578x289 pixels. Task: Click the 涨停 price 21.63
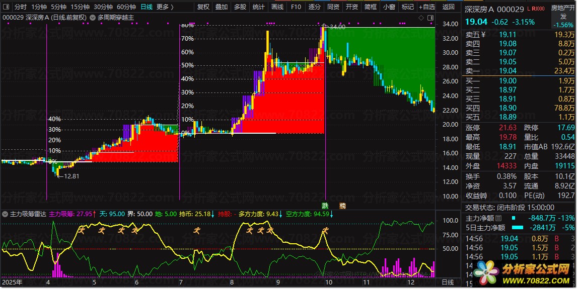508,128
